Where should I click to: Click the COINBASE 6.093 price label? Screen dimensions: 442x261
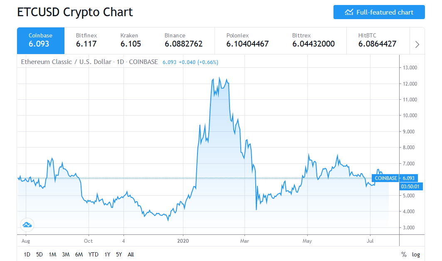[x=395, y=178]
